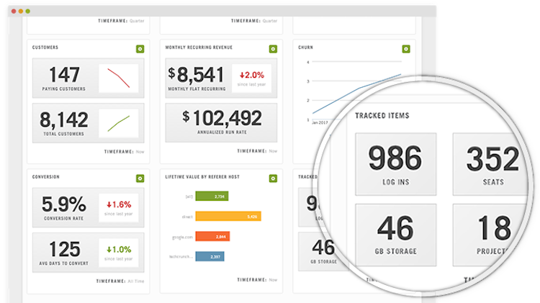Click the yellow window minimize button

[x=21, y=12]
